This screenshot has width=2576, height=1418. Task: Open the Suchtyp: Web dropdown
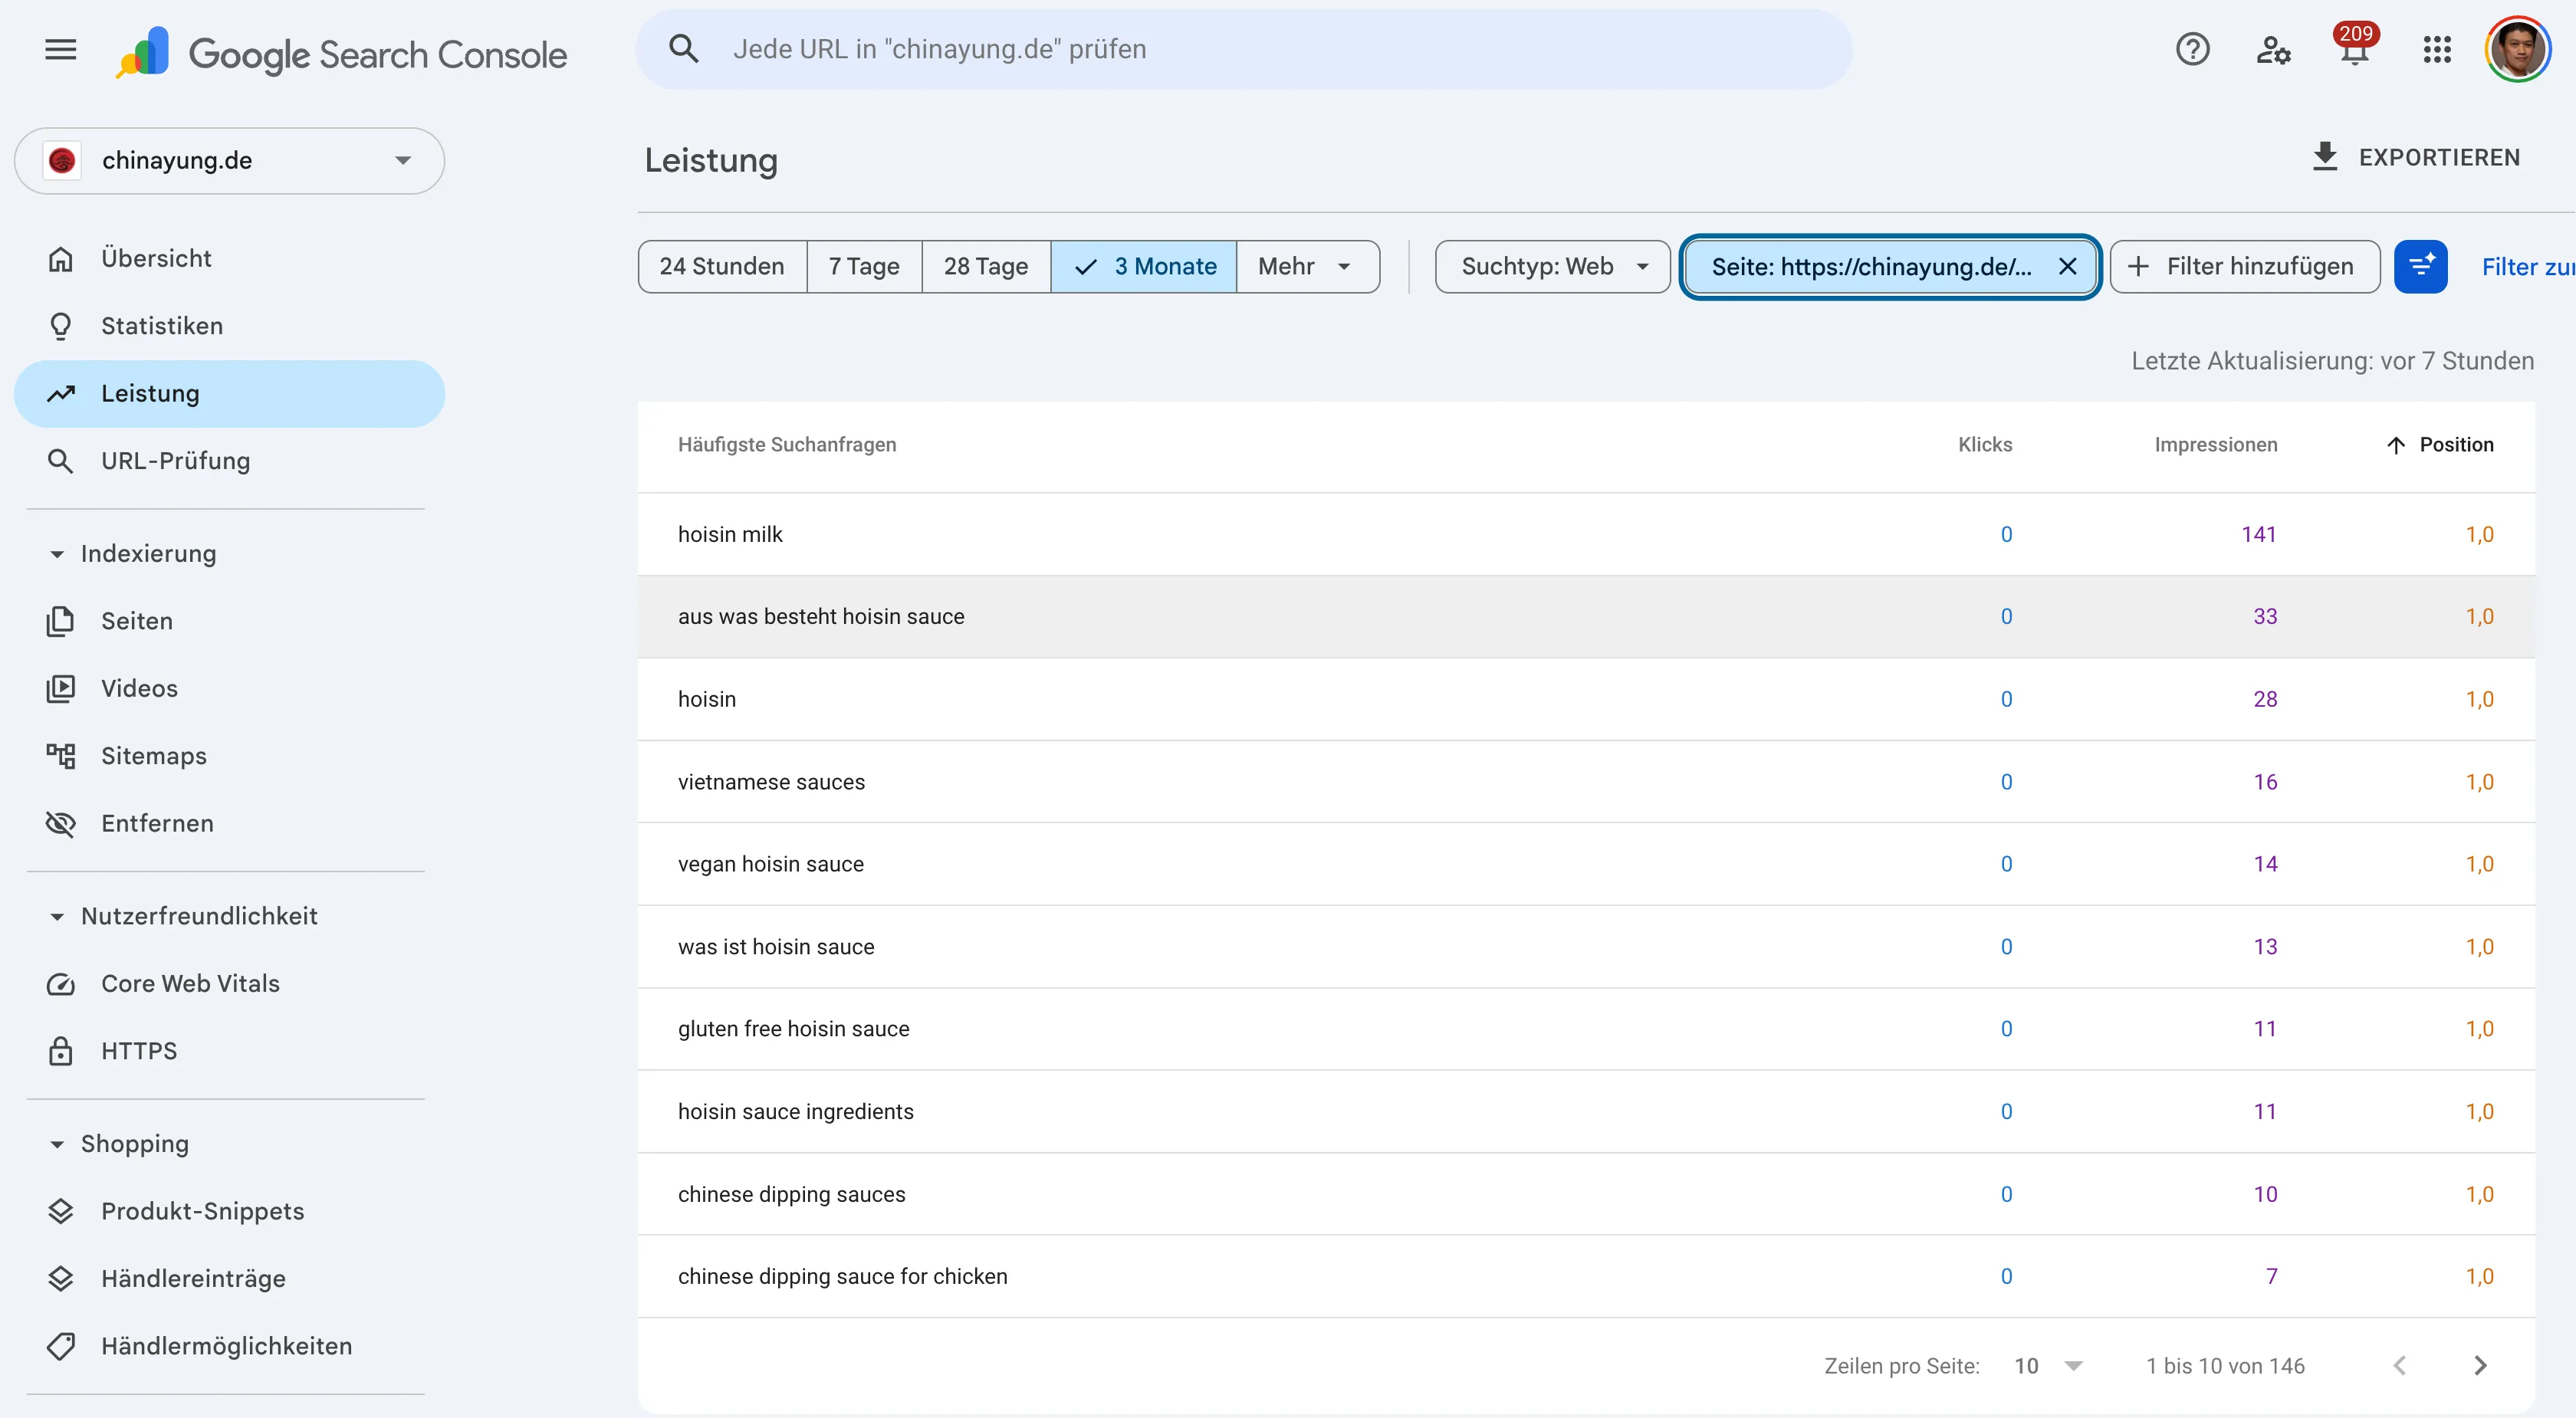pos(1552,267)
